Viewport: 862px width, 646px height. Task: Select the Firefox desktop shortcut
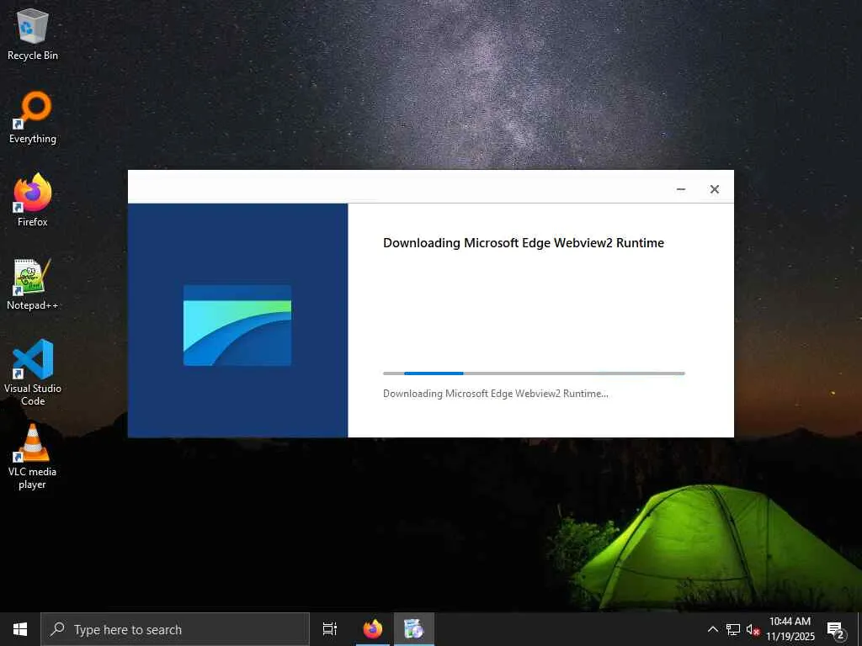33,200
